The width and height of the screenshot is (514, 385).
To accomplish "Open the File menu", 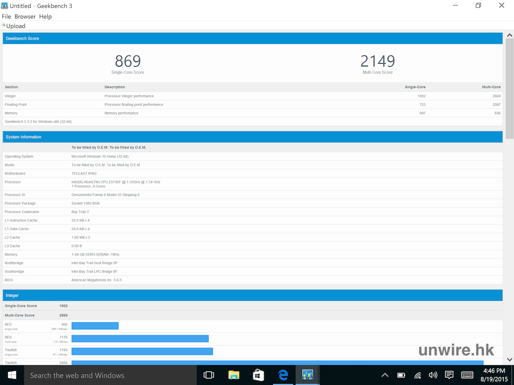I will (x=7, y=17).
